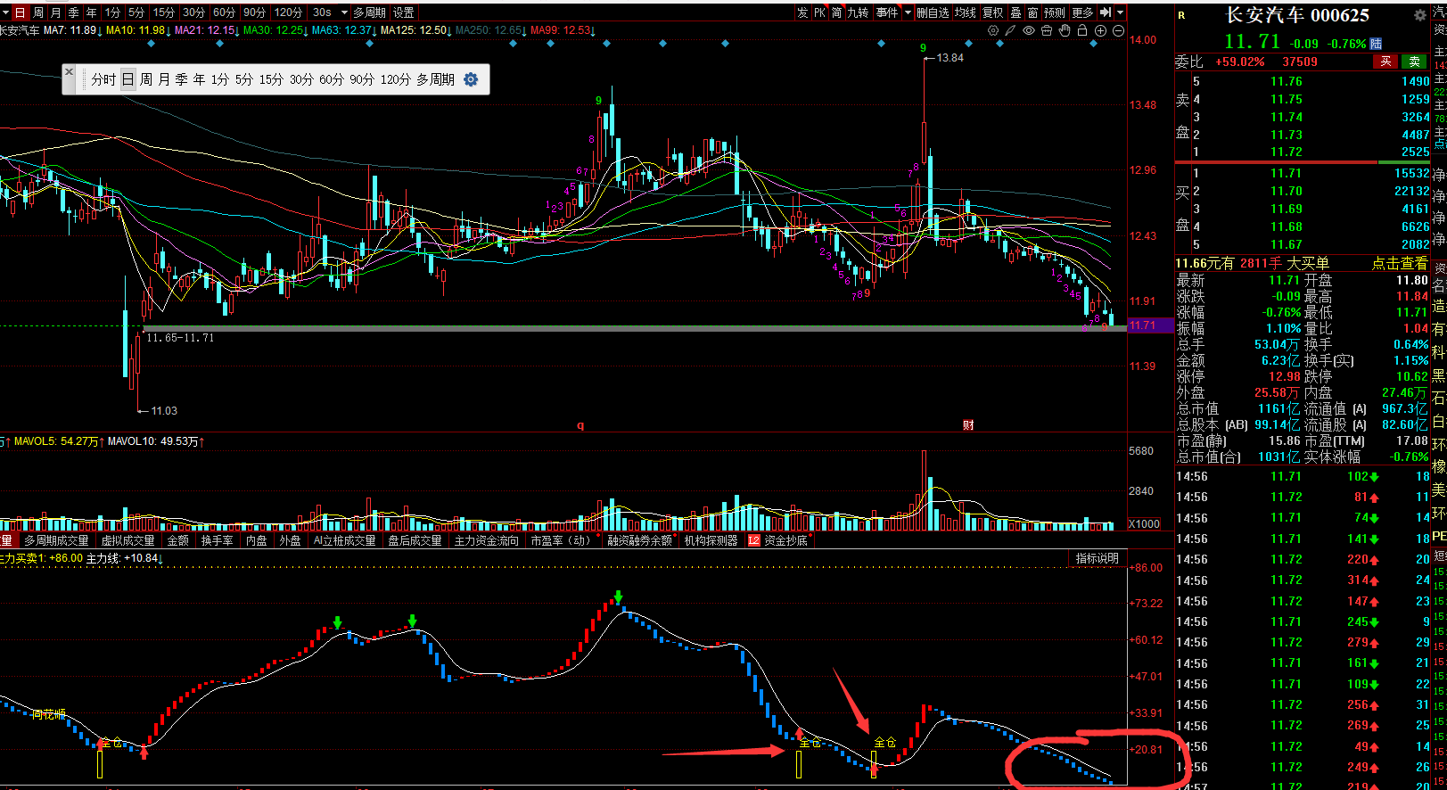Select 换手率 indicator tab
The image size is (1447, 790).
coord(217,540)
